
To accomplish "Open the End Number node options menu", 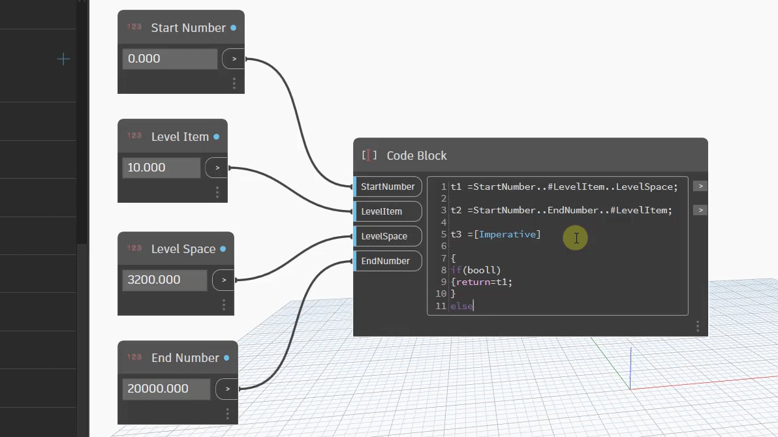I will click(227, 414).
